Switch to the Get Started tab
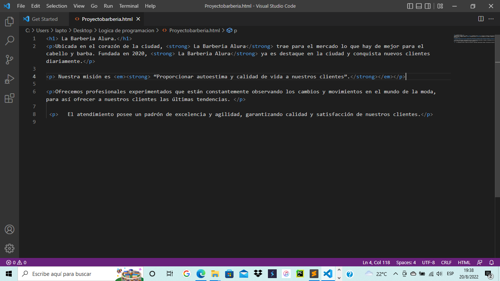Image resolution: width=500 pixels, height=281 pixels. [44, 19]
